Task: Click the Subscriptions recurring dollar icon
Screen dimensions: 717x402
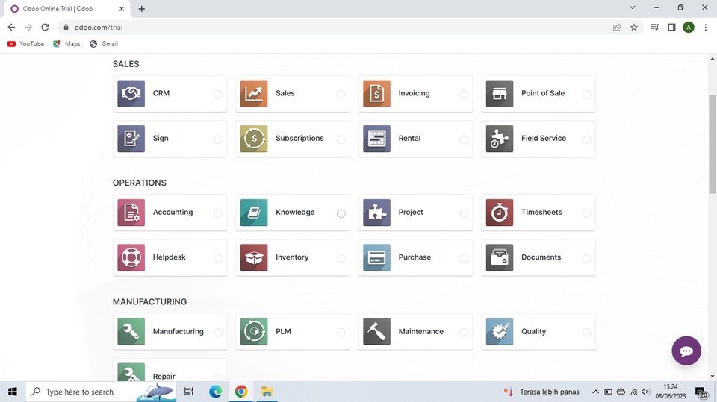Action: point(254,139)
